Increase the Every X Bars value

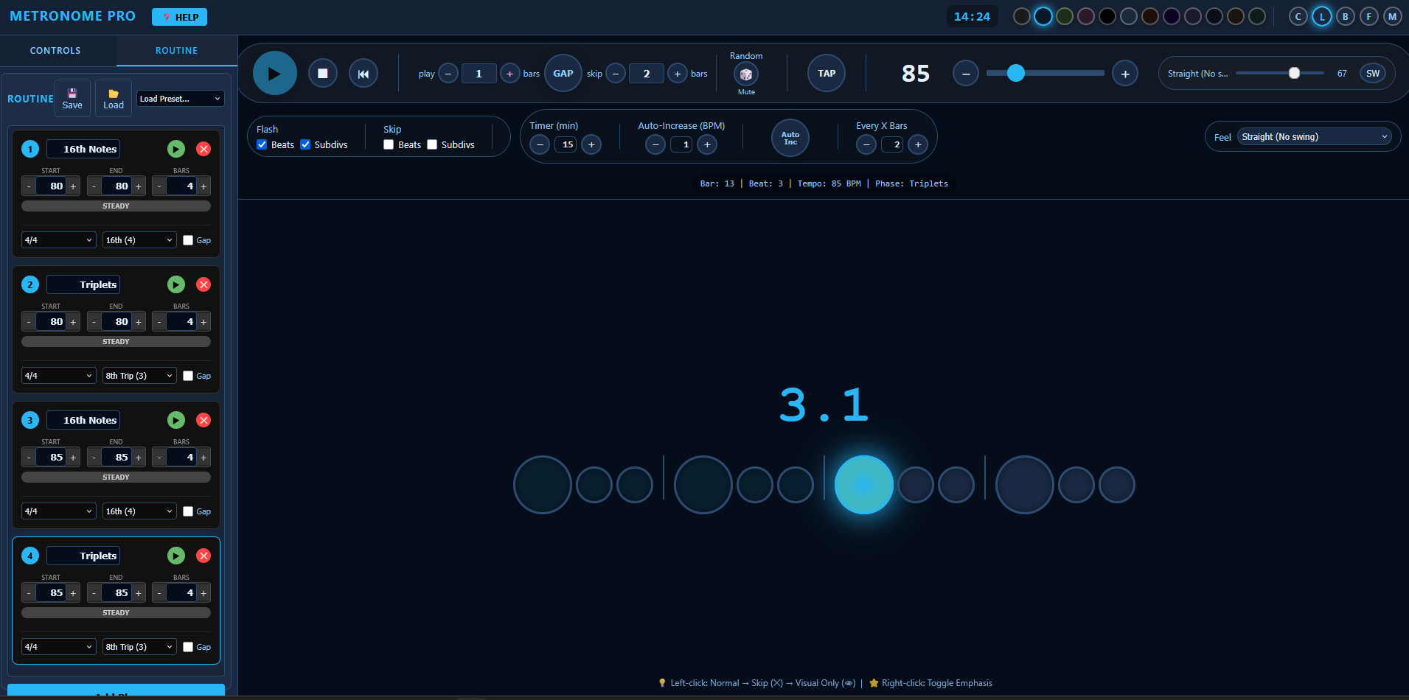pos(918,144)
